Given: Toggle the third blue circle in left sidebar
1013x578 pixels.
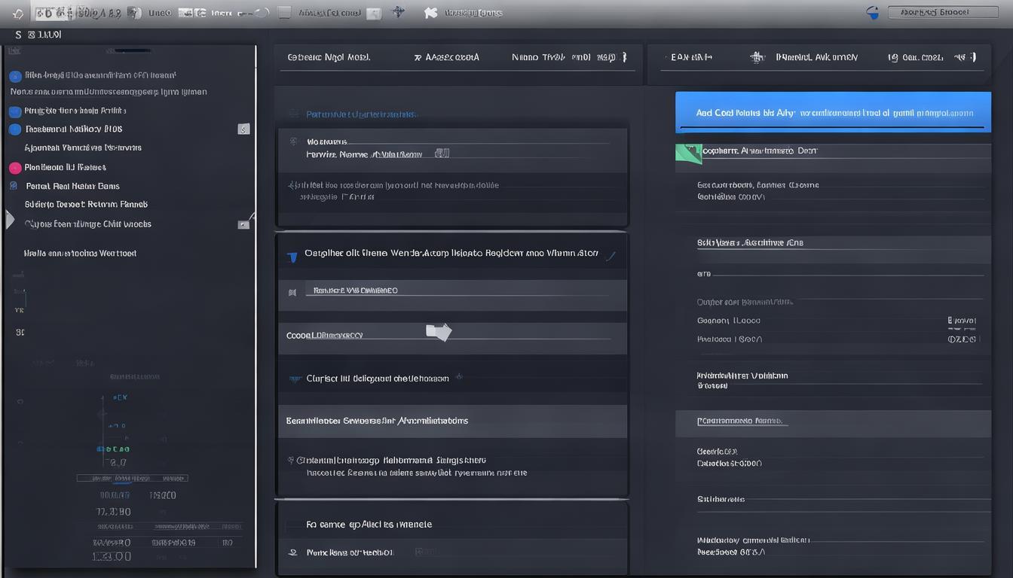Looking at the screenshot, I should click(14, 129).
